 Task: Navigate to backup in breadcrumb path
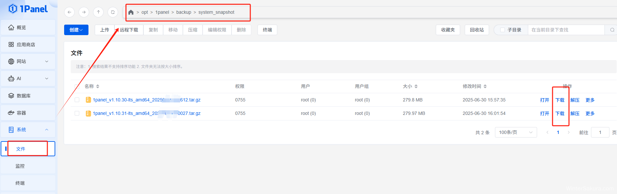184,12
